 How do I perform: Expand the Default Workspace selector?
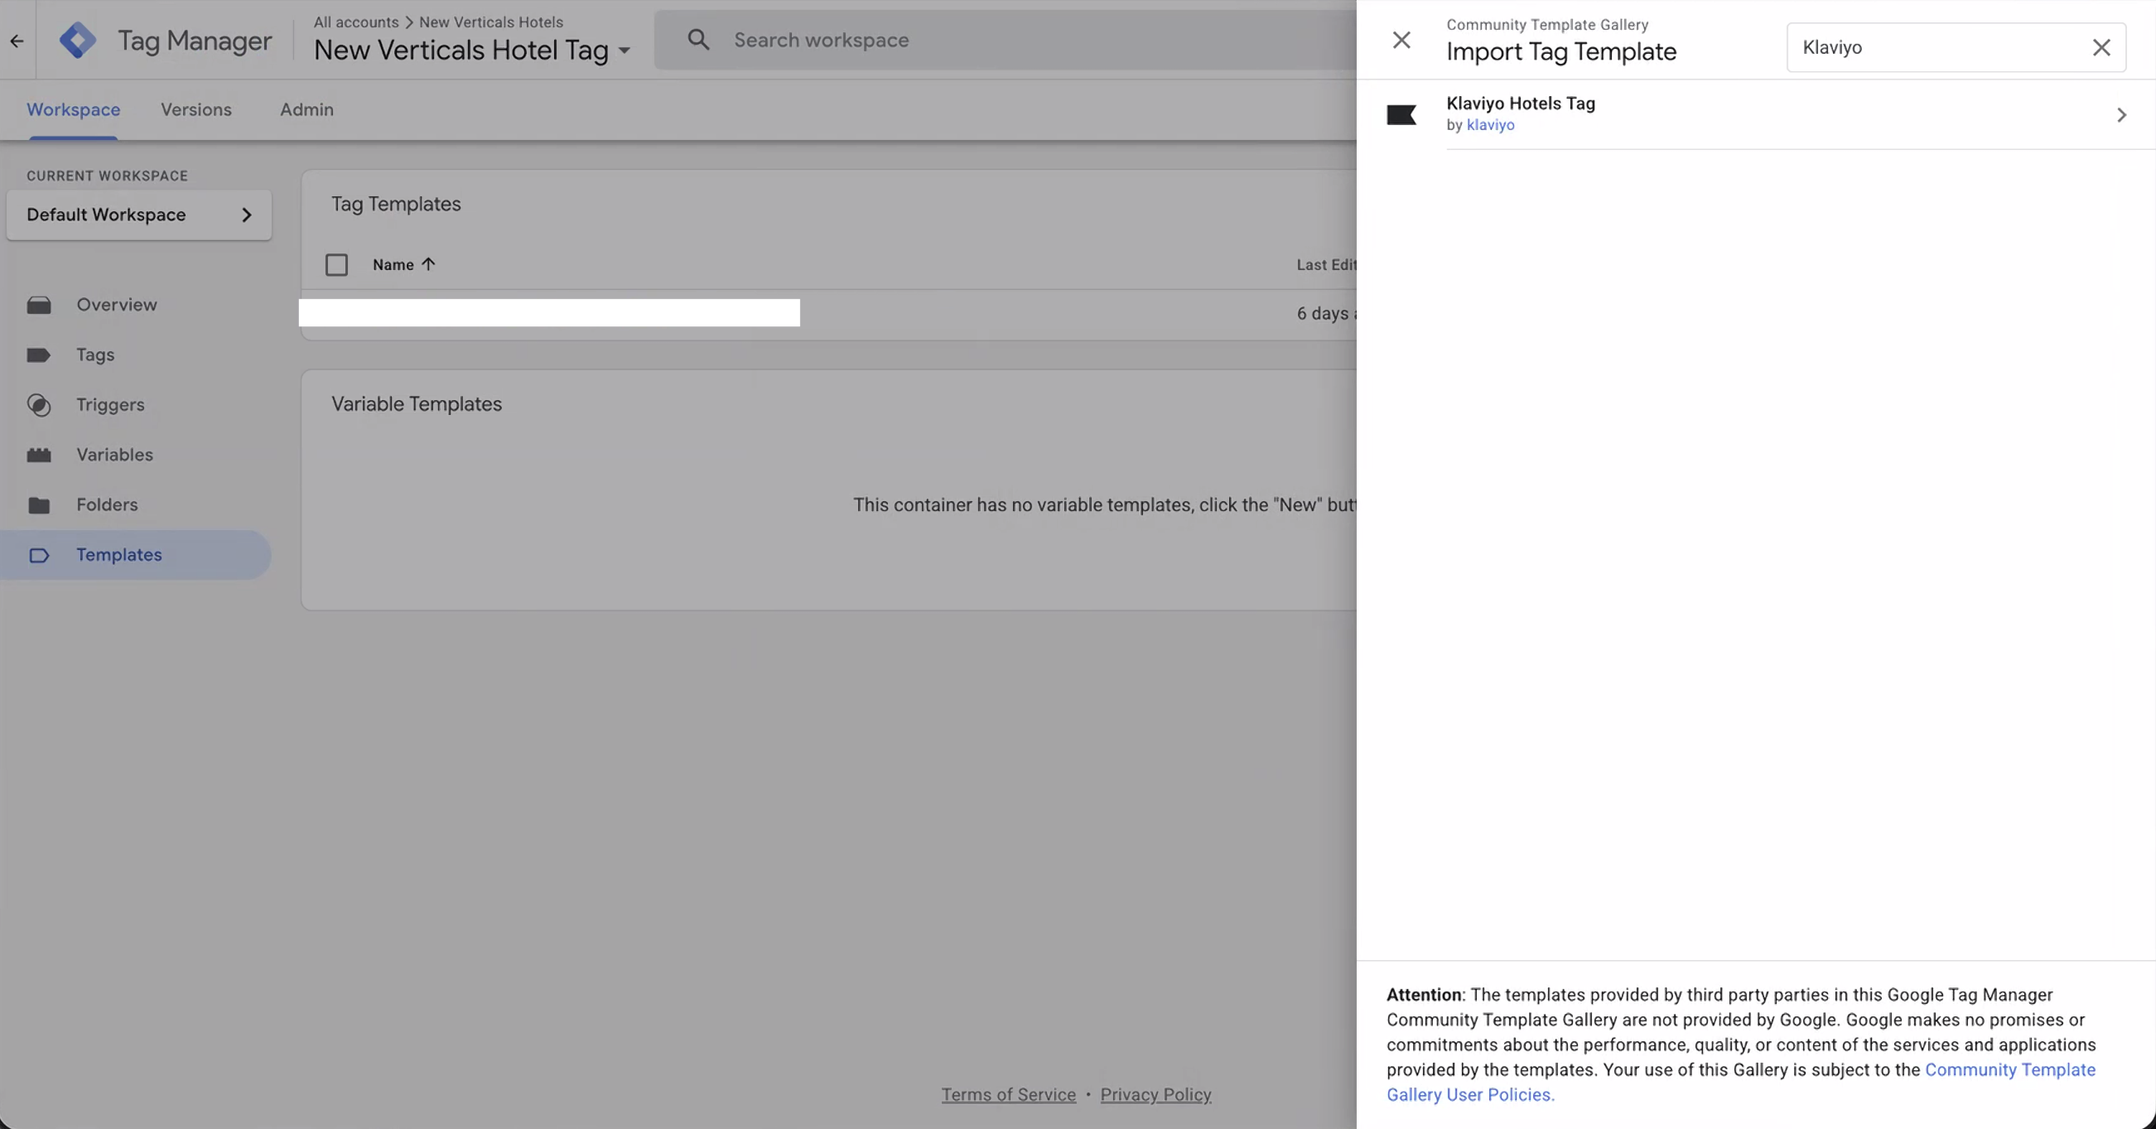139,215
